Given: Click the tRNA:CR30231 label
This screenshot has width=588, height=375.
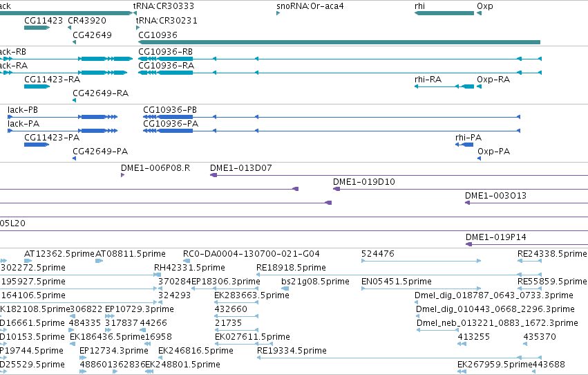Looking at the screenshot, I should point(167,20).
